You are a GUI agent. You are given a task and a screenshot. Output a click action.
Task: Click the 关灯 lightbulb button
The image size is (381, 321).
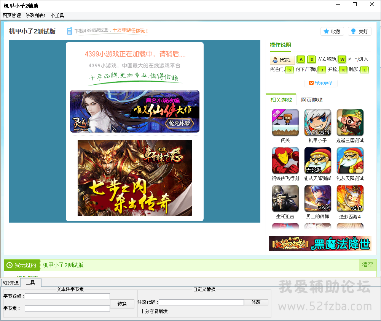tap(360, 32)
